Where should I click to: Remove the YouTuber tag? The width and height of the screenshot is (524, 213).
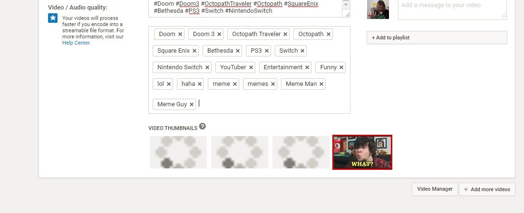pos(251,68)
